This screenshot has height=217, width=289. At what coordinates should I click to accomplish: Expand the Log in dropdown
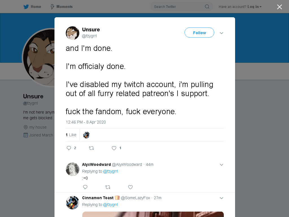(x=255, y=7)
